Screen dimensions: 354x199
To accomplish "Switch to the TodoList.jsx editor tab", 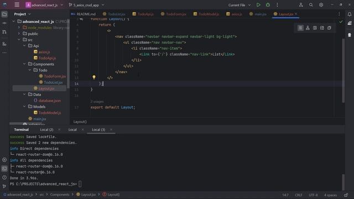I will (114, 14).
